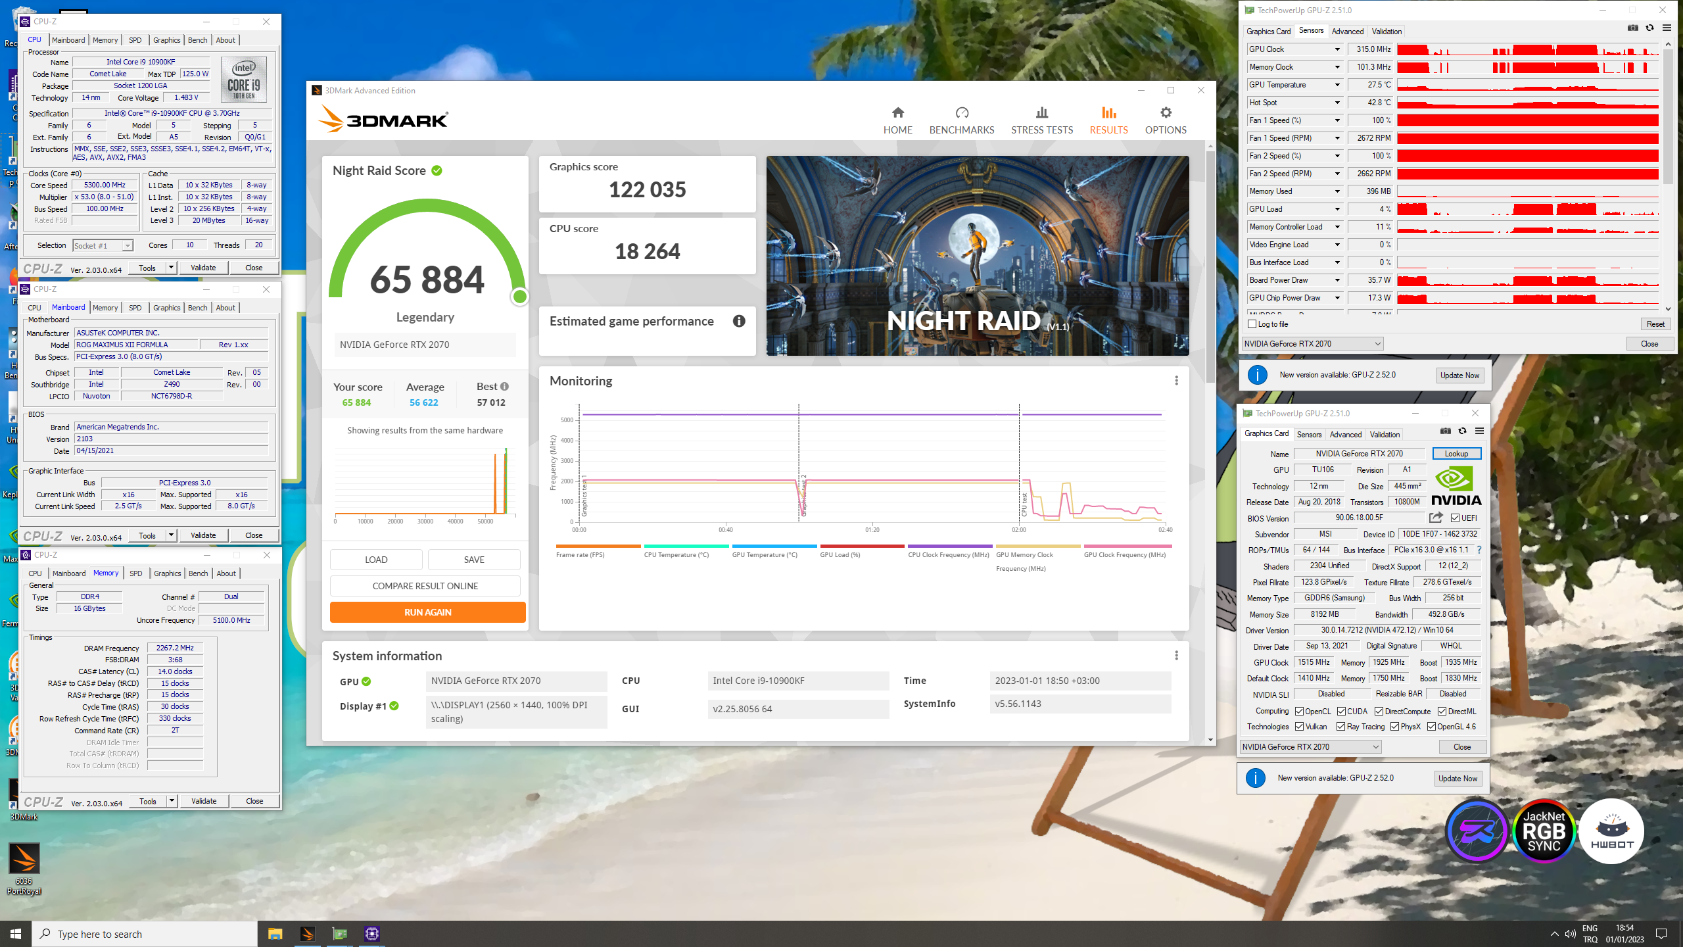1683x947 pixels.
Task: Click 3DMark icon in the taskbar
Action: pyautogui.click(x=307, y=934)
